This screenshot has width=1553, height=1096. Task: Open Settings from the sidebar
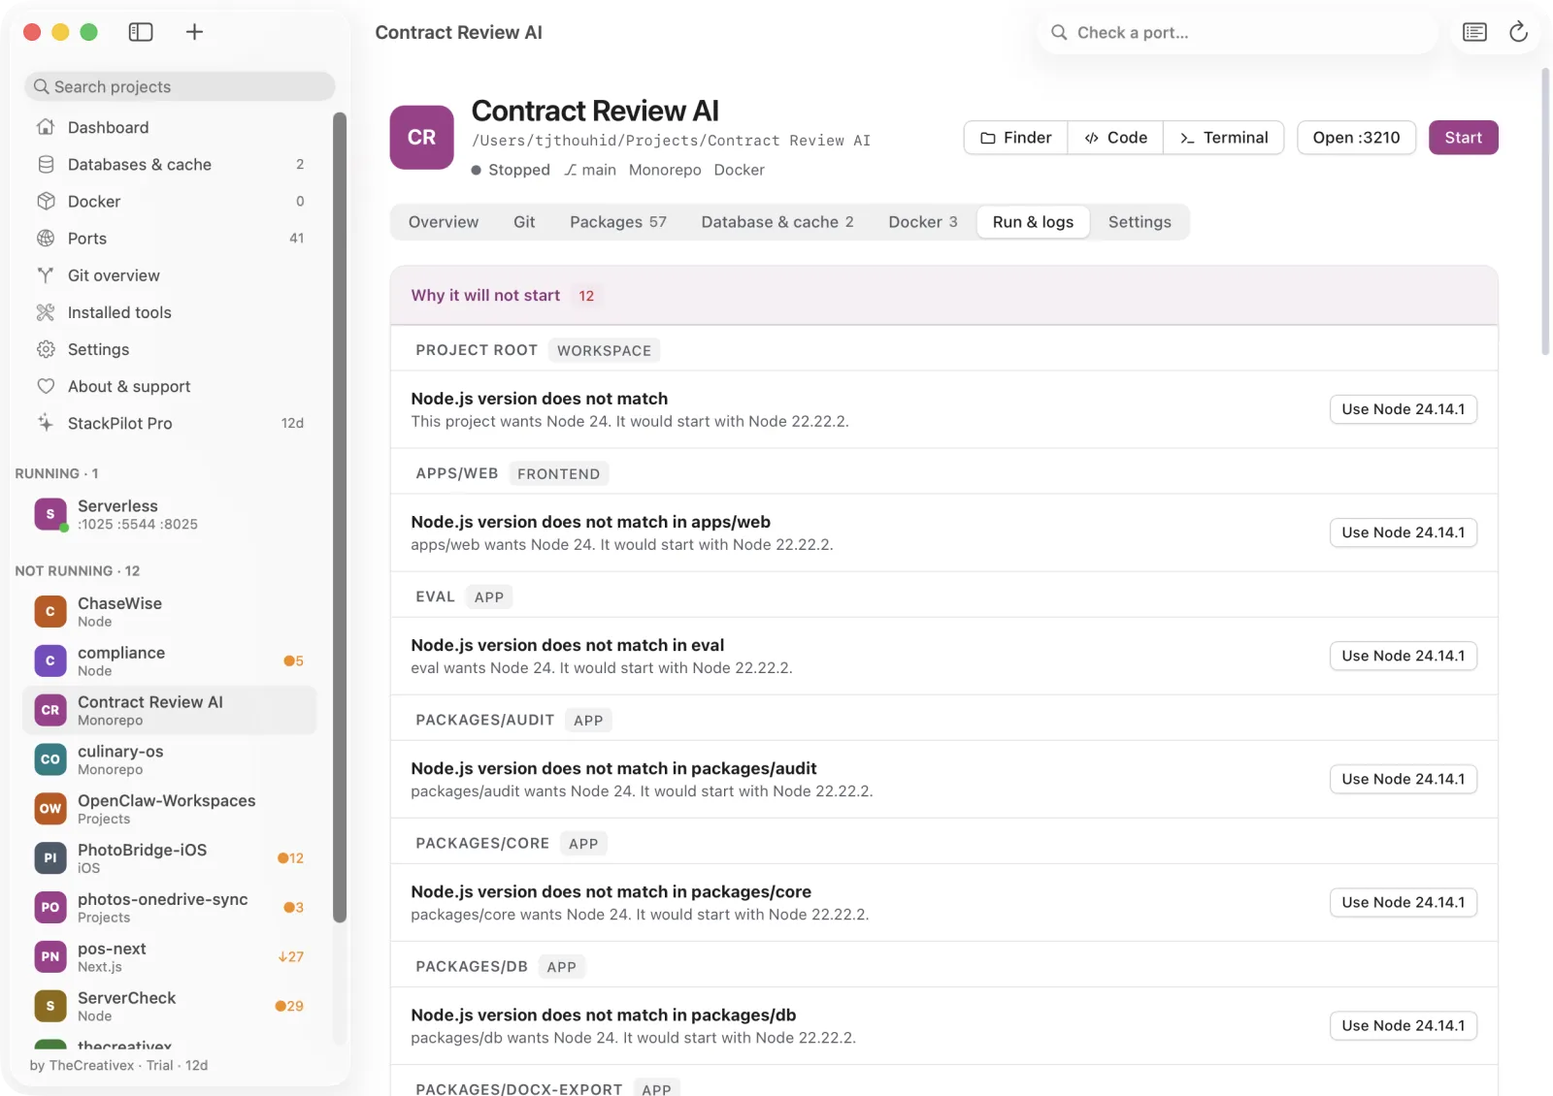170,348
